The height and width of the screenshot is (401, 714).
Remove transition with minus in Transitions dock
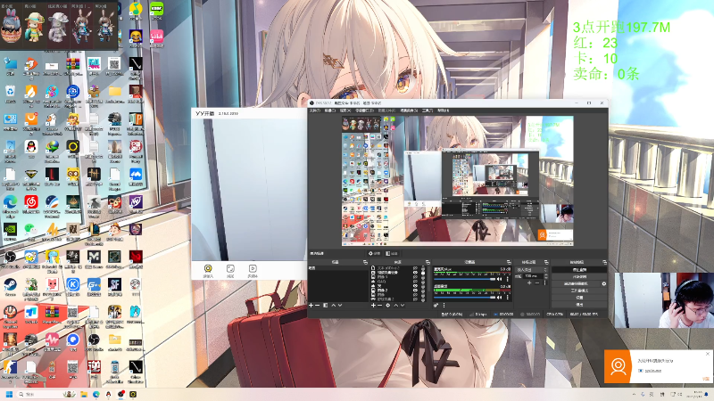click(x=537, y=283)
